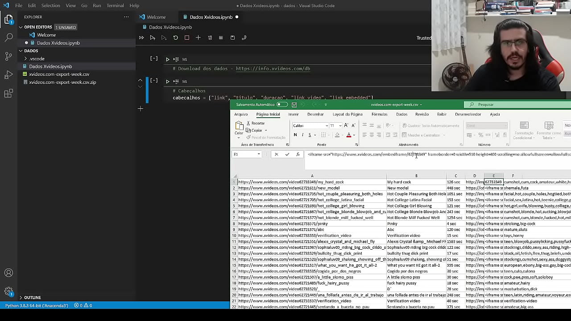Switch to the Inserir ribbon tab
This screenshot has width=571, height=321.
293,114
